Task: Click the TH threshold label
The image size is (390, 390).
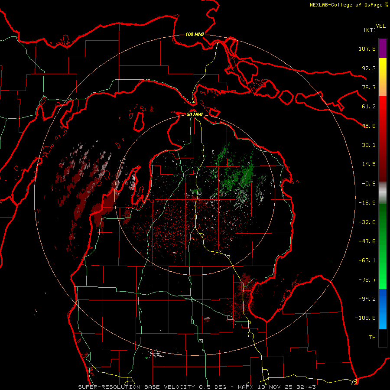Action: pos(372,338)
